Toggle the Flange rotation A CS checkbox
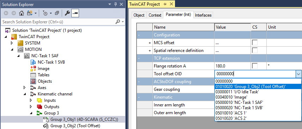The width and height of the screenshot is (302, 129). coord(255,66)
